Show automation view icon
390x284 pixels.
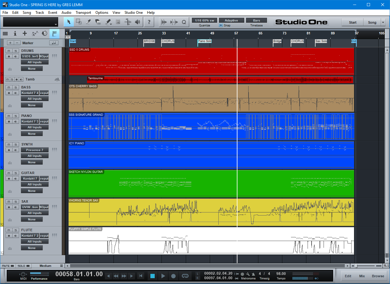click(35, 33)
